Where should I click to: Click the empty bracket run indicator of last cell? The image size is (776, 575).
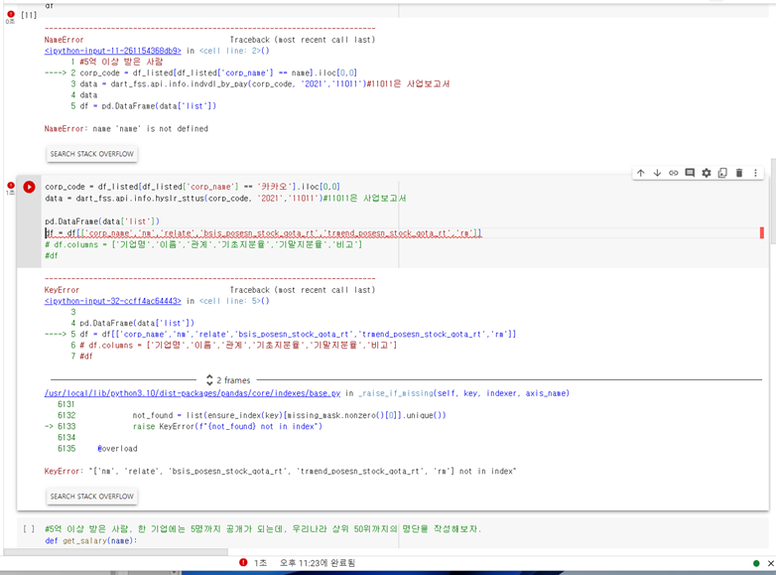pyautogui.click(x=29, y=529)
